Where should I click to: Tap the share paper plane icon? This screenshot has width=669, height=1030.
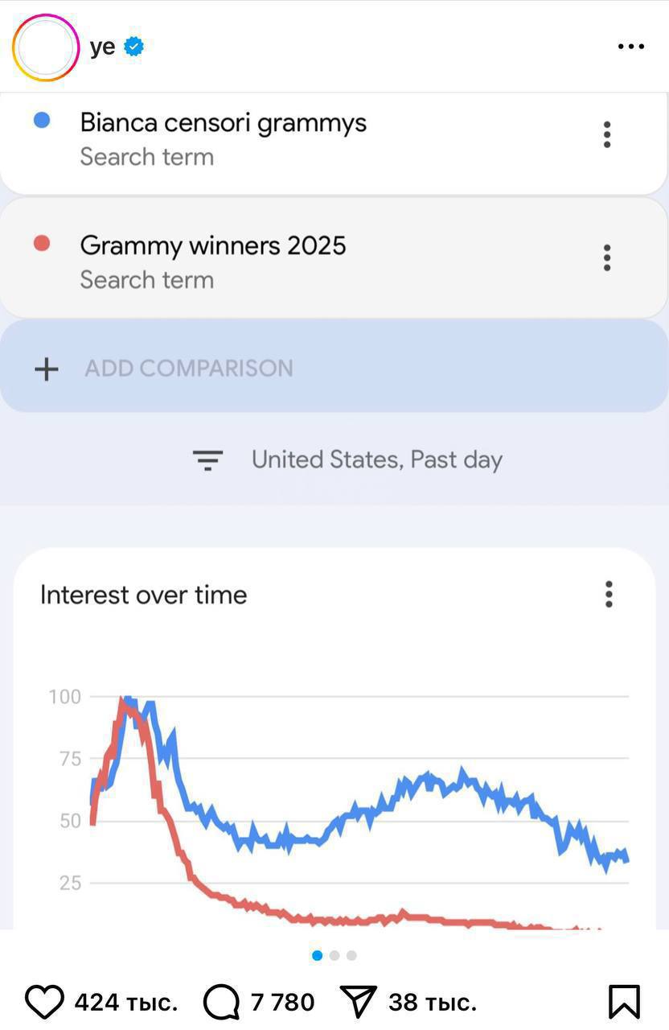click(359, 1002)
